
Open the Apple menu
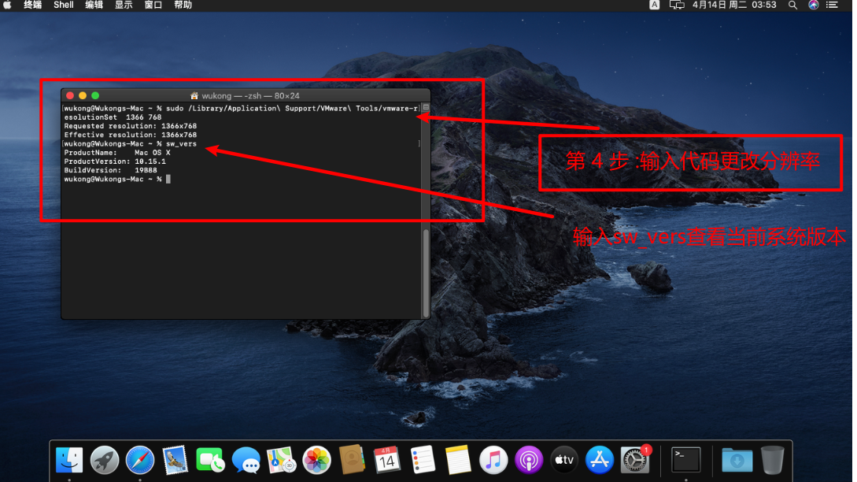click(8, 5)
